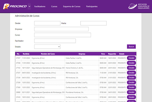Click the Procinco logo icon
The width and height of the screenshot is (152, 102).
[x=7, y=6]
